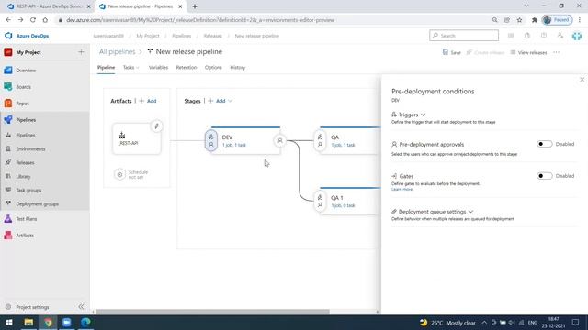Click the horizontal scrollbar of the pipeline canvas
Viewport: 588px width, 330px height.
(212, 312)
